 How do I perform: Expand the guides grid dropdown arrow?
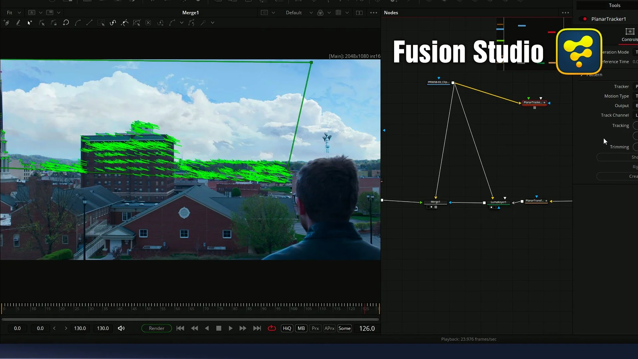tap(347, 13)
